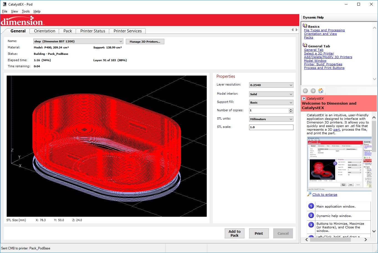Open the Dynamic Help home page
This screenshot has height=253, width=378.
point(321,91)
